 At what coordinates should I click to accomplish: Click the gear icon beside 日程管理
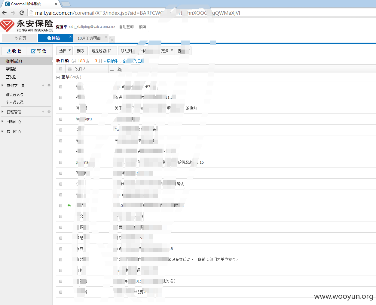tap(49, 112)
